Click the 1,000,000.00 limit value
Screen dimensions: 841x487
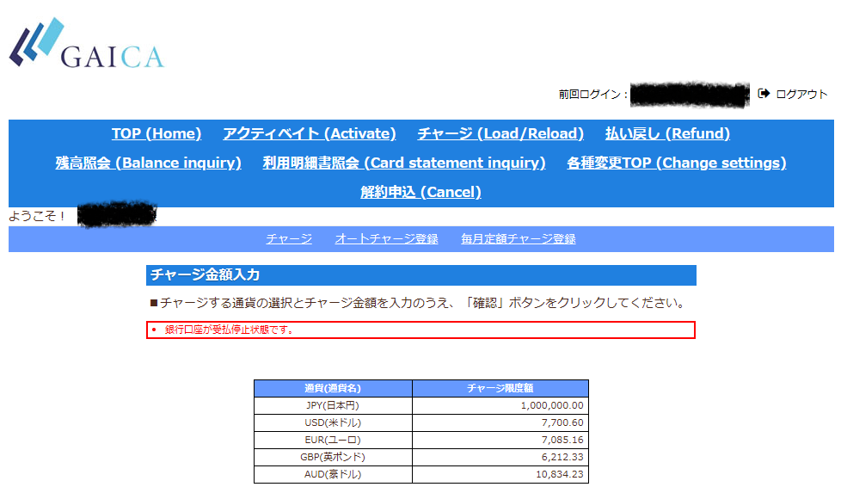[552, 405]
